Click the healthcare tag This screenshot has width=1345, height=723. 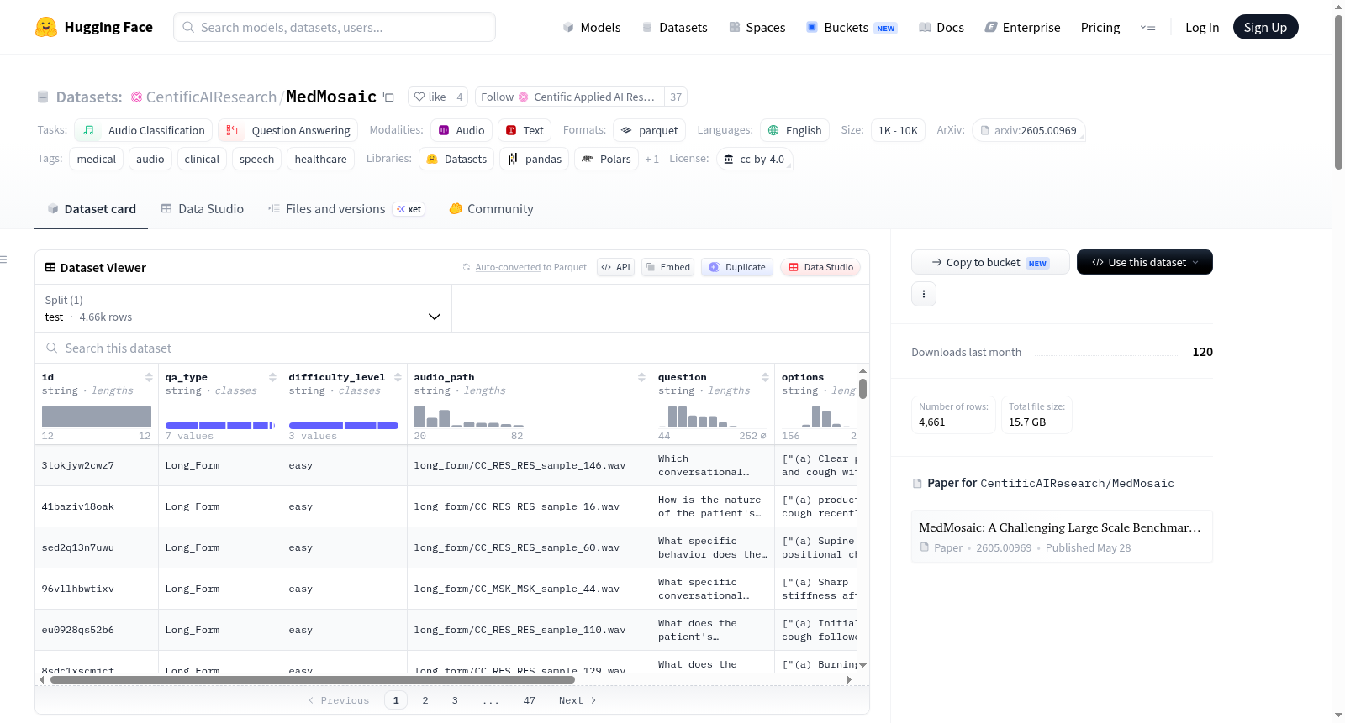[x=320, y=159]
